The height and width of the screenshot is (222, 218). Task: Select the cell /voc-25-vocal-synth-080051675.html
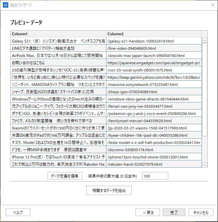[x=154, y=70]
